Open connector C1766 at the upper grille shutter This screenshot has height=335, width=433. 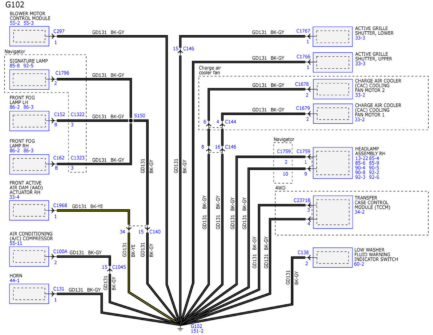(x=303, y=57)
